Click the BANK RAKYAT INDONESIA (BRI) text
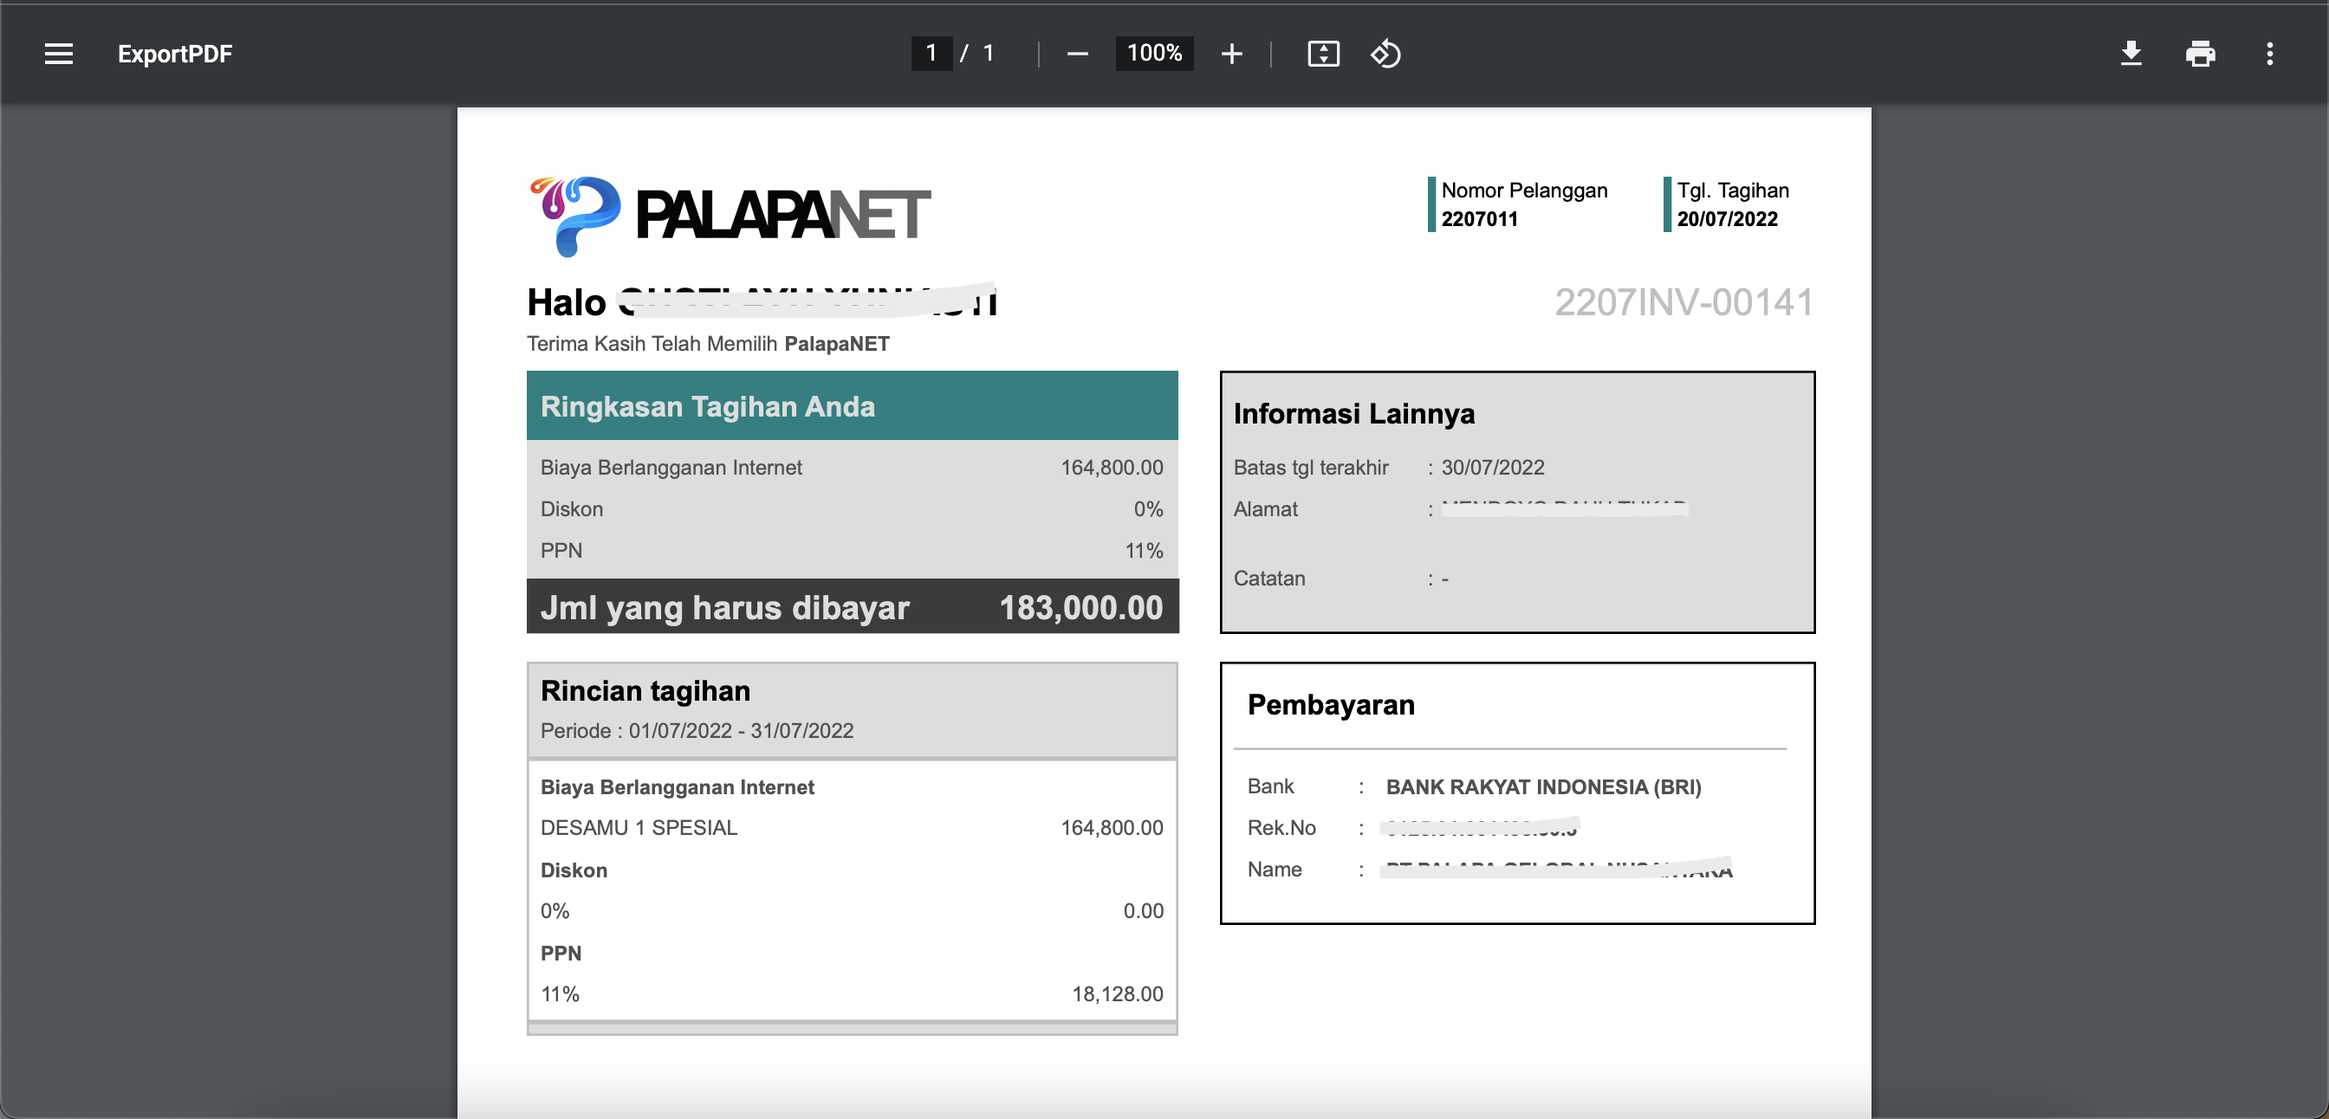 pos(1543,786)
